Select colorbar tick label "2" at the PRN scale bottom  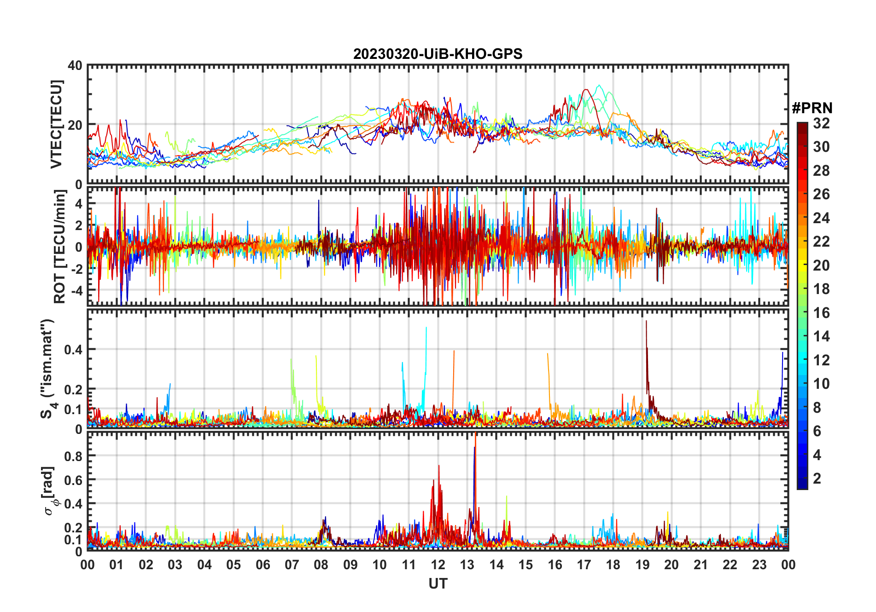817,479
